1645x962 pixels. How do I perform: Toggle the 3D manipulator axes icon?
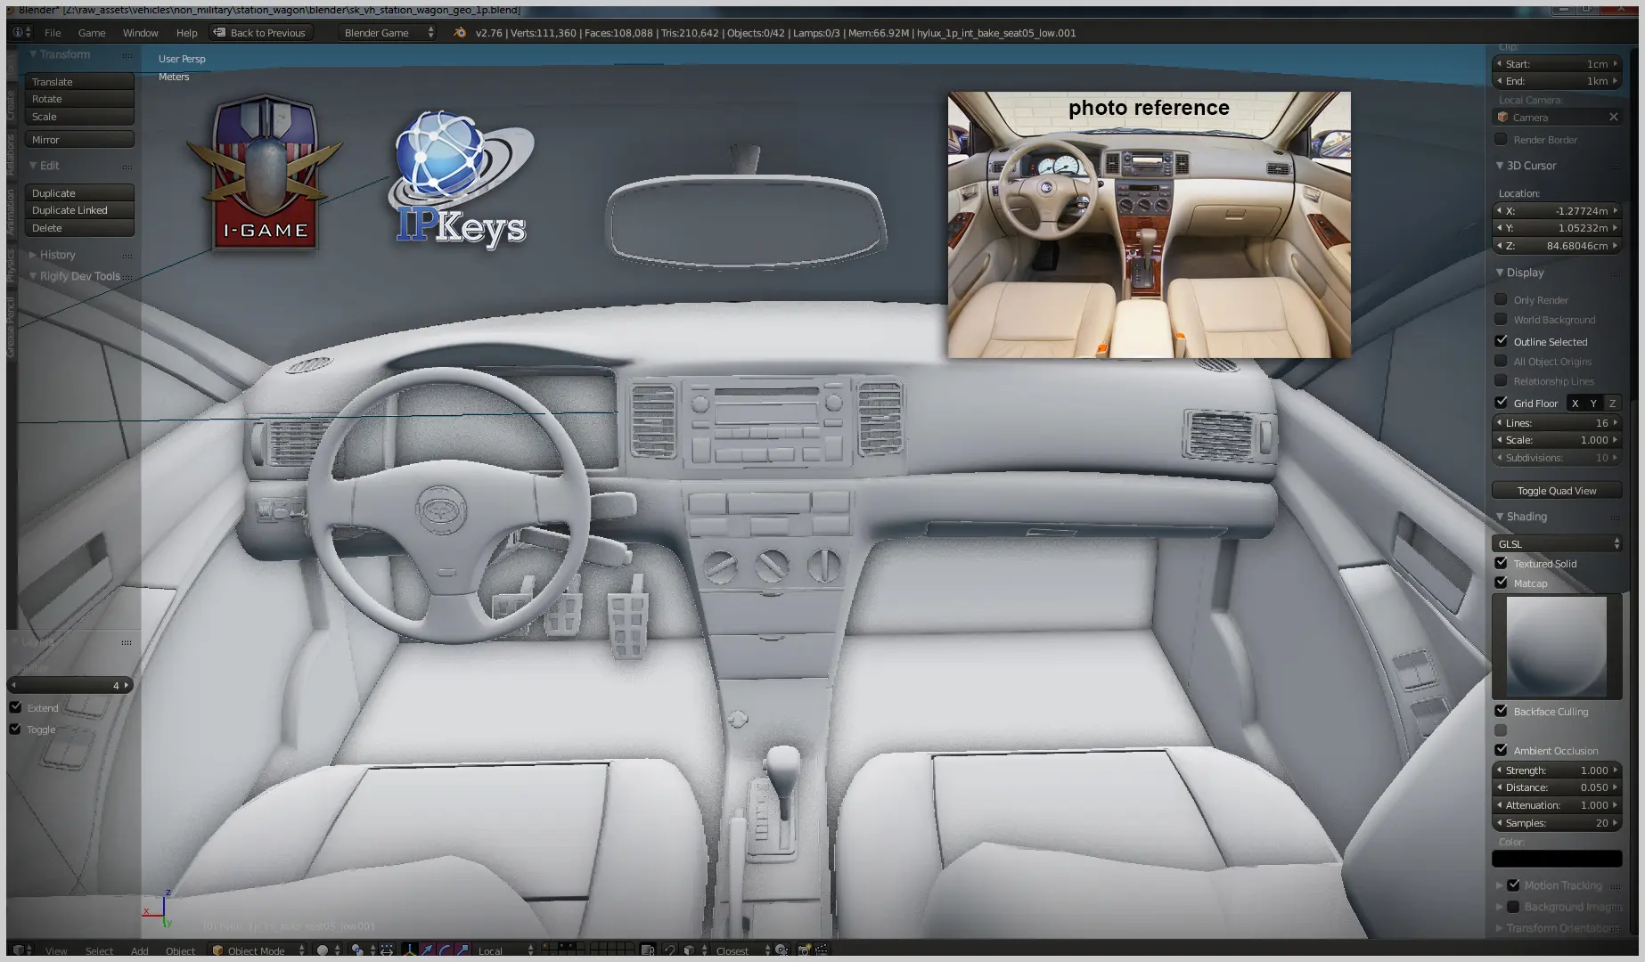[x=409, y=950]
